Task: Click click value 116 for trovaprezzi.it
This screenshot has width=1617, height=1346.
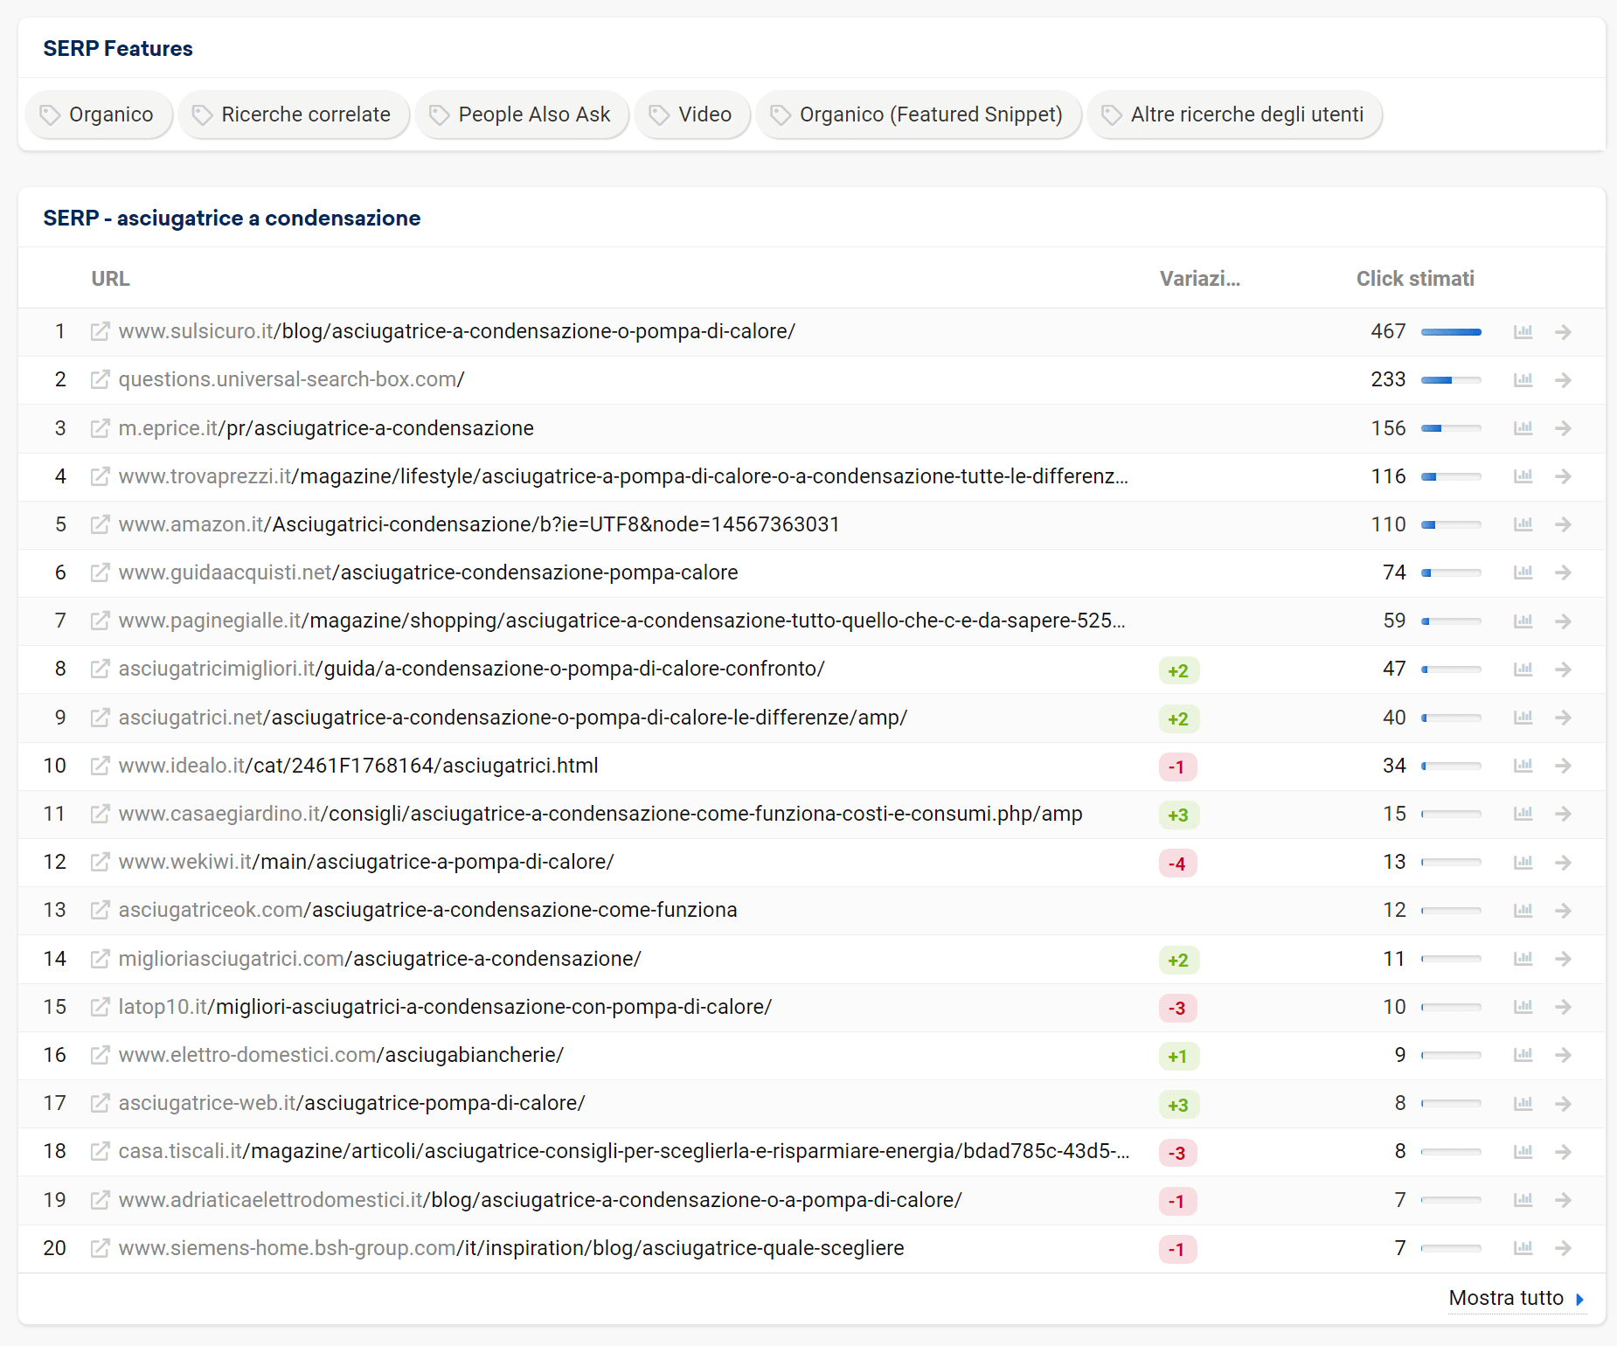Action: pyautogui.click(x=1388, y=476)
